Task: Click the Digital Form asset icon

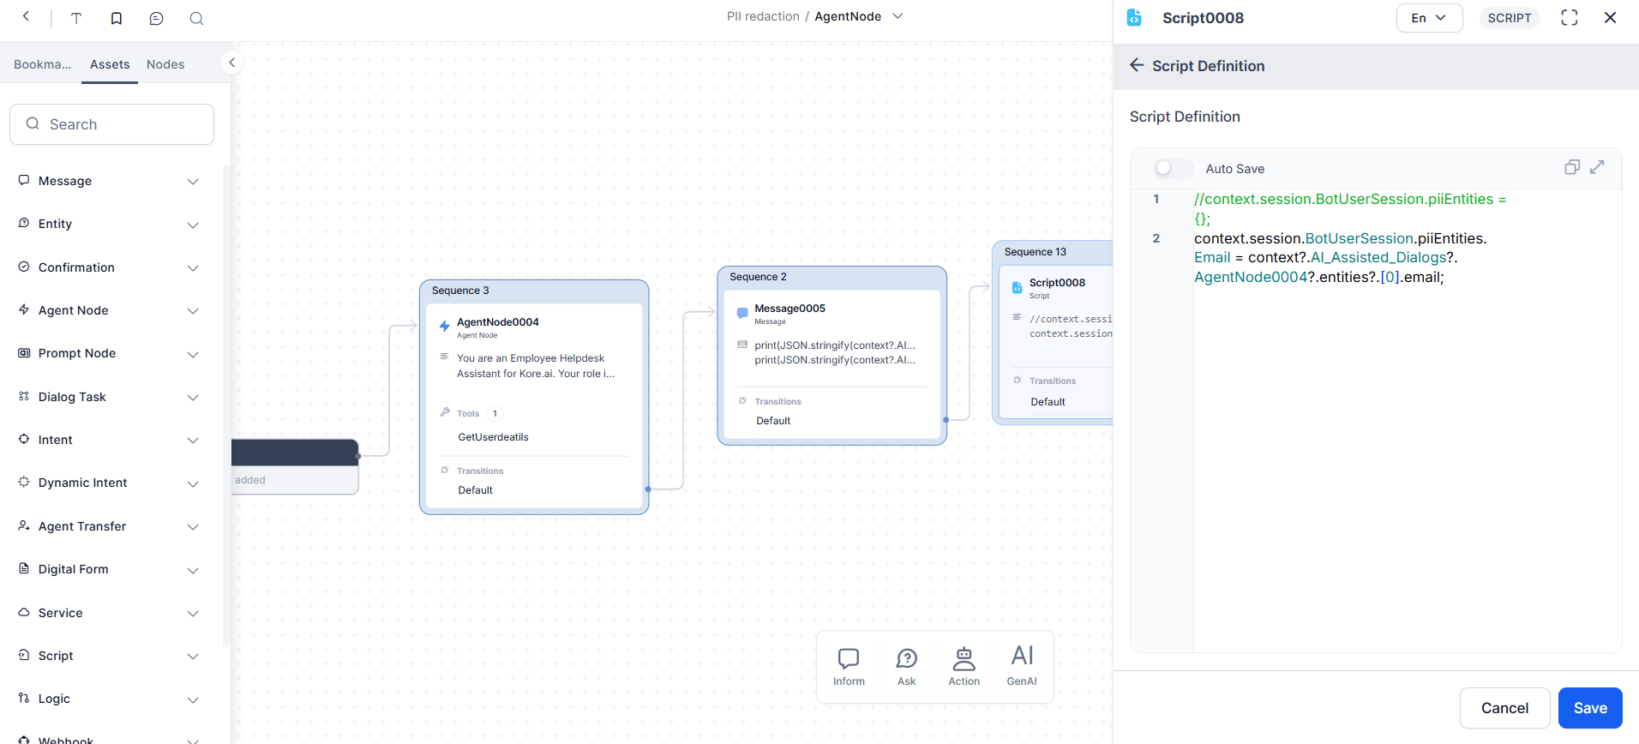Action: click(24, 568)
